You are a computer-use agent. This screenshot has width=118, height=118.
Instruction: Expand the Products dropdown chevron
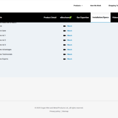[82, 6]
